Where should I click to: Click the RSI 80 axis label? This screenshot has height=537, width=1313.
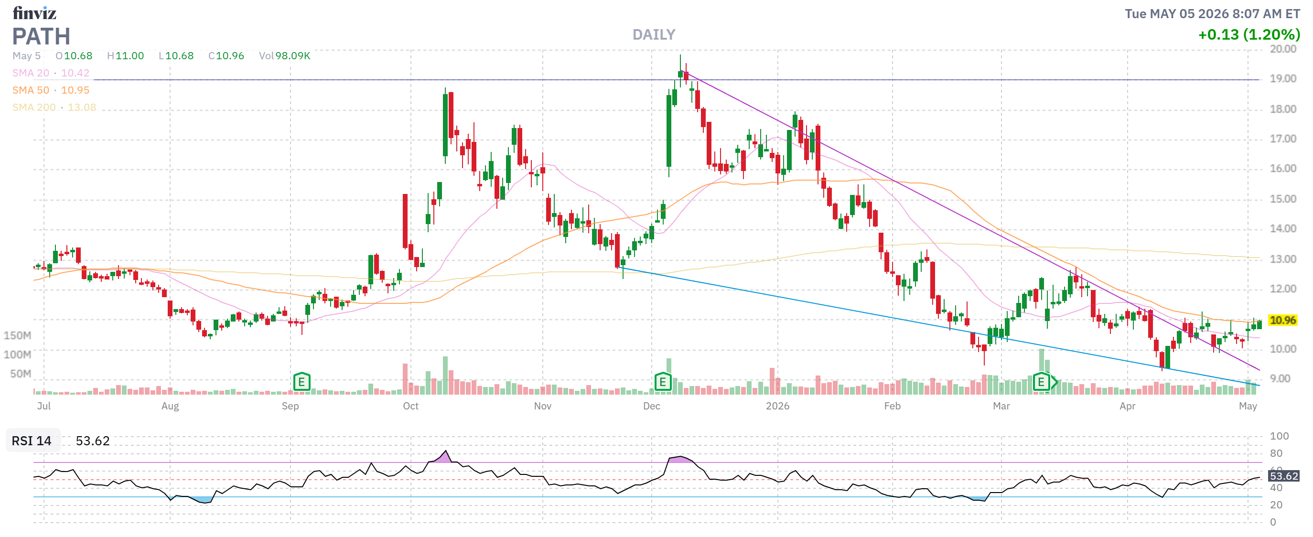pos(1276,453)
